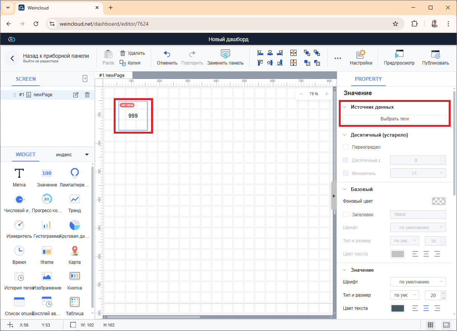
Task: Collapse the Источник данных section
Action: click(x=344, y=107)
